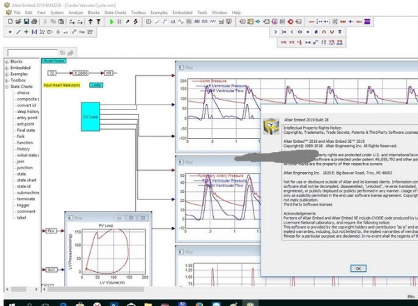Screen dimensions: 418x306
Task: Open a file via the folder icon
Action: click(x=18, y=22)
